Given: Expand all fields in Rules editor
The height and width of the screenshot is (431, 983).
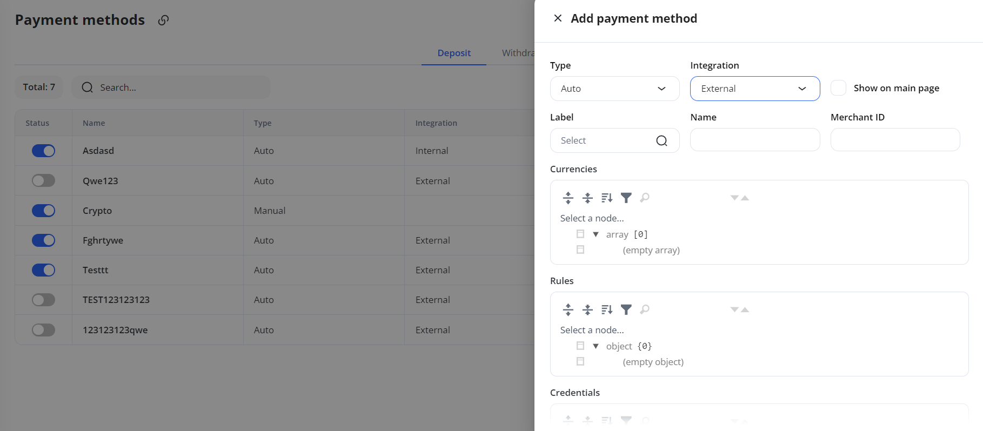Looking at the screenshot, I should (x=568, y=309).
